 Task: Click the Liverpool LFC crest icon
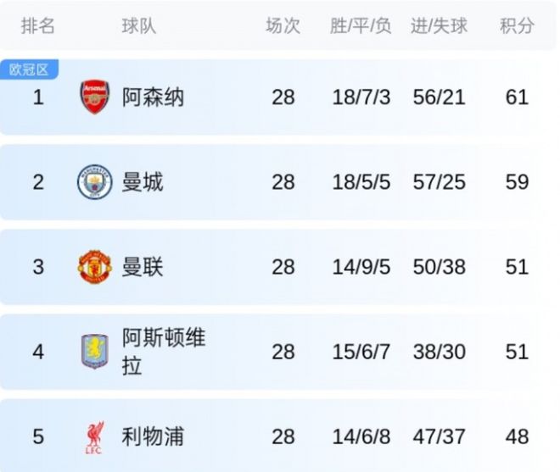pyautogui.click(x=94, y=436)
